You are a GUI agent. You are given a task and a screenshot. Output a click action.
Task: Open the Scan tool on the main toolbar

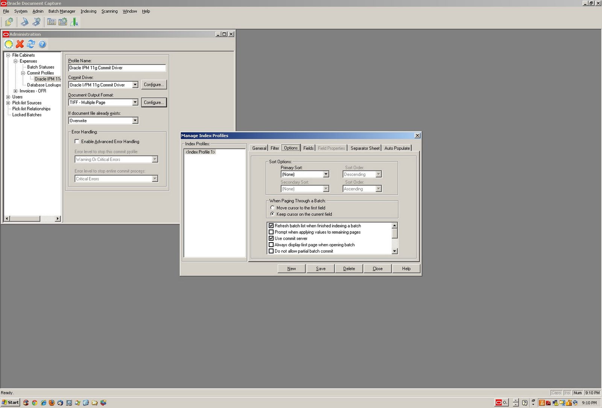[24, 22]
